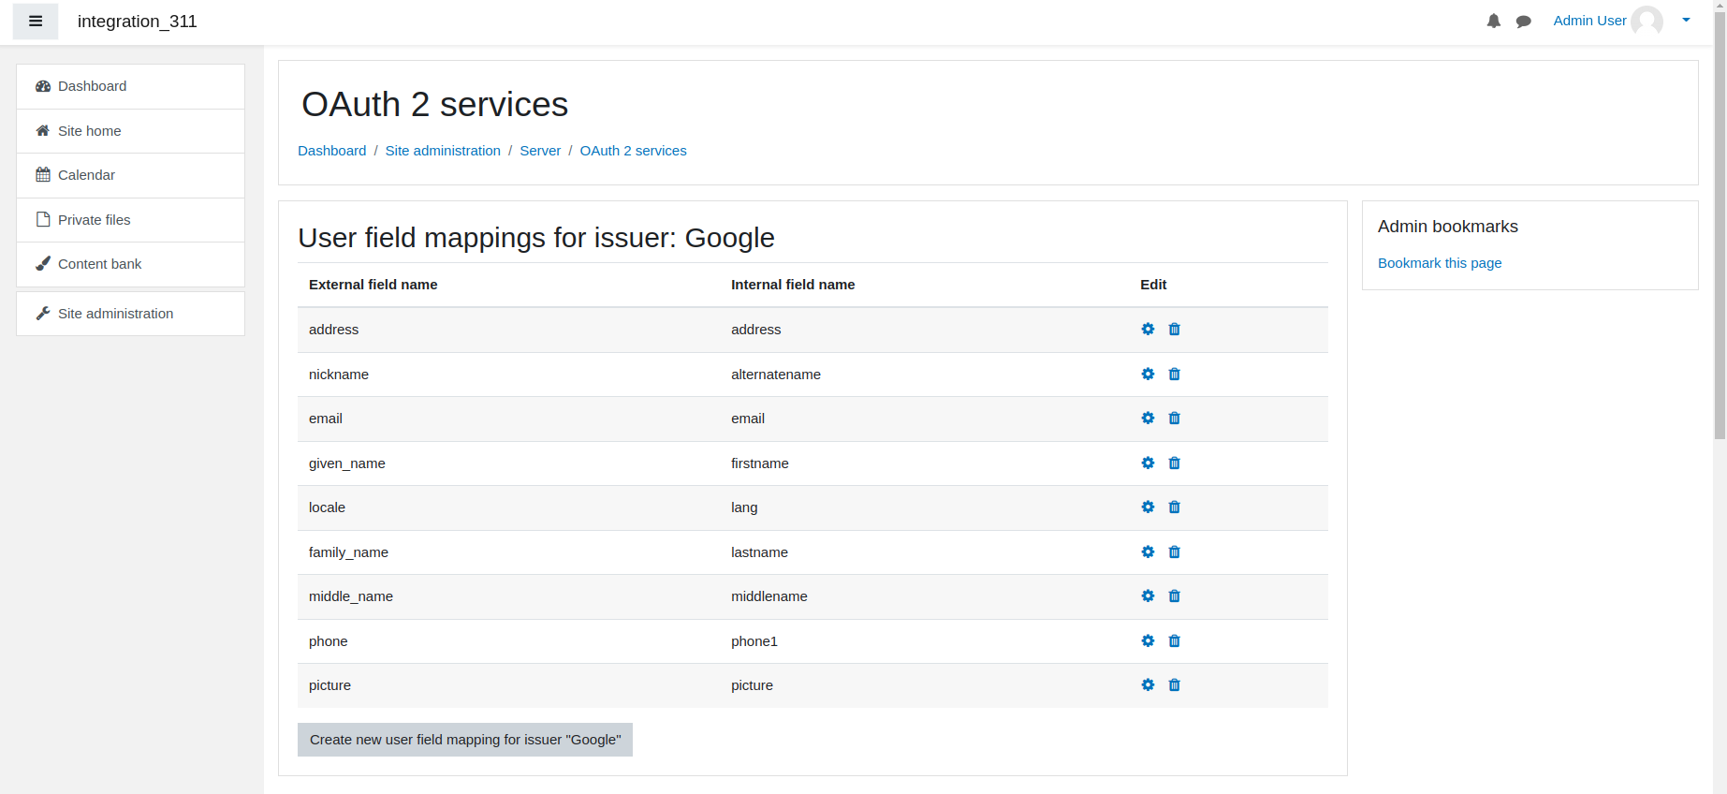Click the integration_311 site name
Screen dimensions: 1727x794
coord(138,22)
